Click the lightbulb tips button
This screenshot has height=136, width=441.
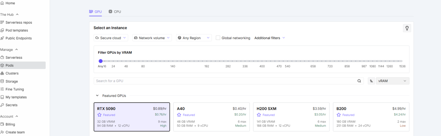[406, 28]
